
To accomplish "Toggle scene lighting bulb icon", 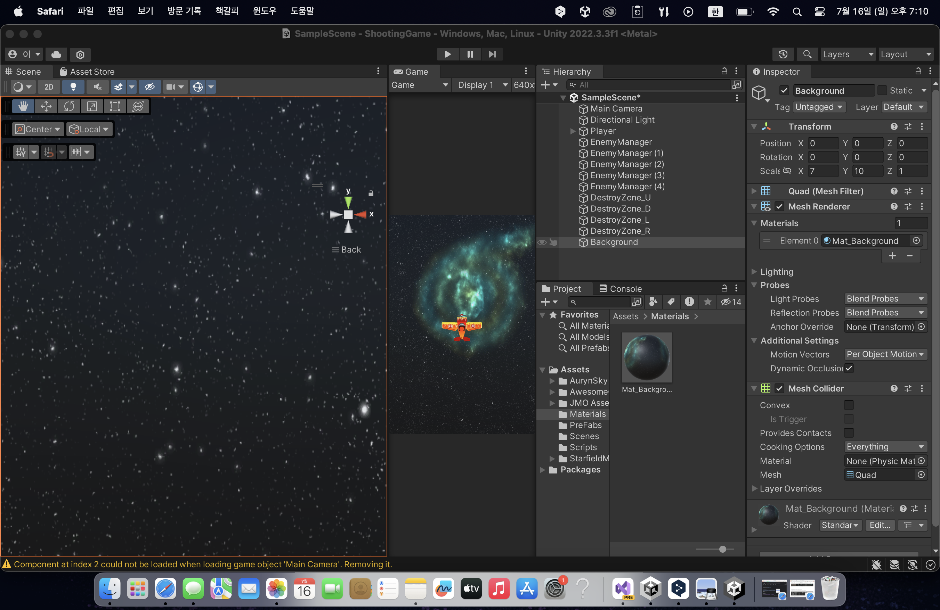I will click(x=73, y=87).
